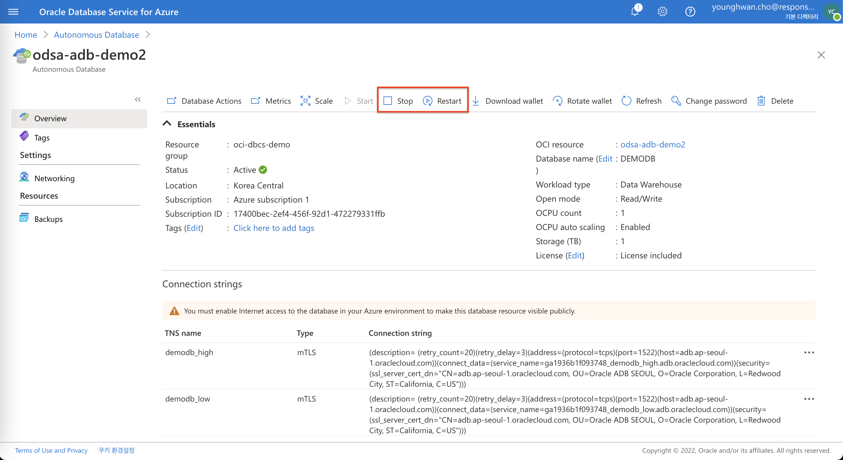Select the Overview sidebar item

[79, 118]
